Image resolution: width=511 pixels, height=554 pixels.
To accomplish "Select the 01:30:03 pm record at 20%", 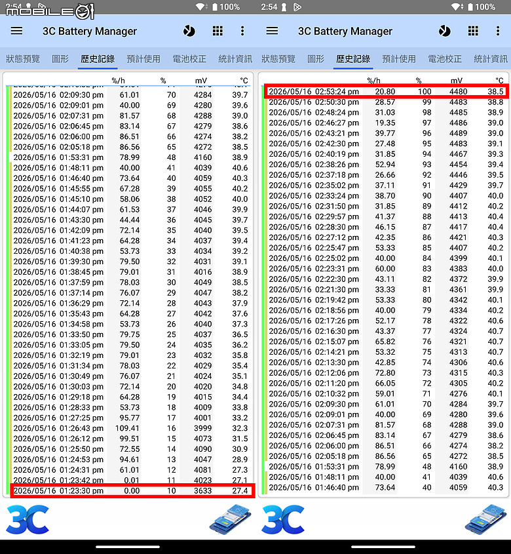I will (x=130, y=387).
